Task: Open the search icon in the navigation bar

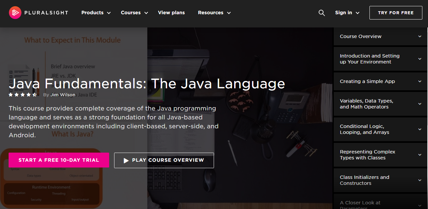Action: [x=321, y=13]
